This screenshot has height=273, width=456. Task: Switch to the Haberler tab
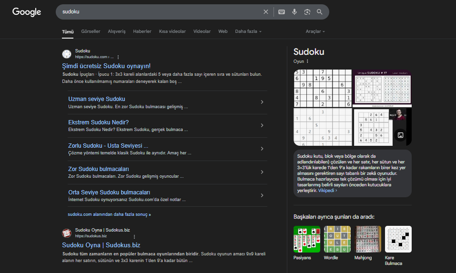coord(142,31)
